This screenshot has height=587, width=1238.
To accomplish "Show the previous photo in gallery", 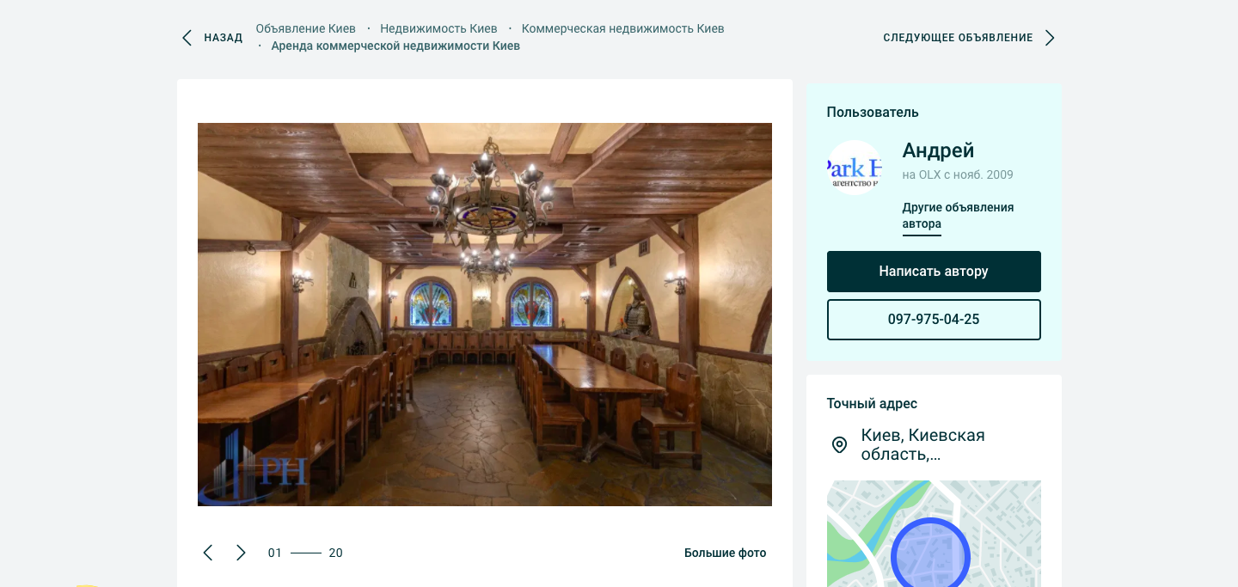I will [x=207, y=553].
